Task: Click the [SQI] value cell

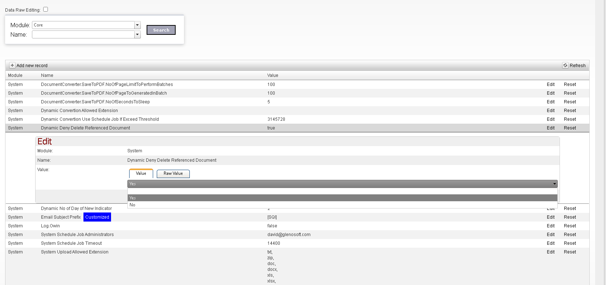Action: [x=272, y=217]
